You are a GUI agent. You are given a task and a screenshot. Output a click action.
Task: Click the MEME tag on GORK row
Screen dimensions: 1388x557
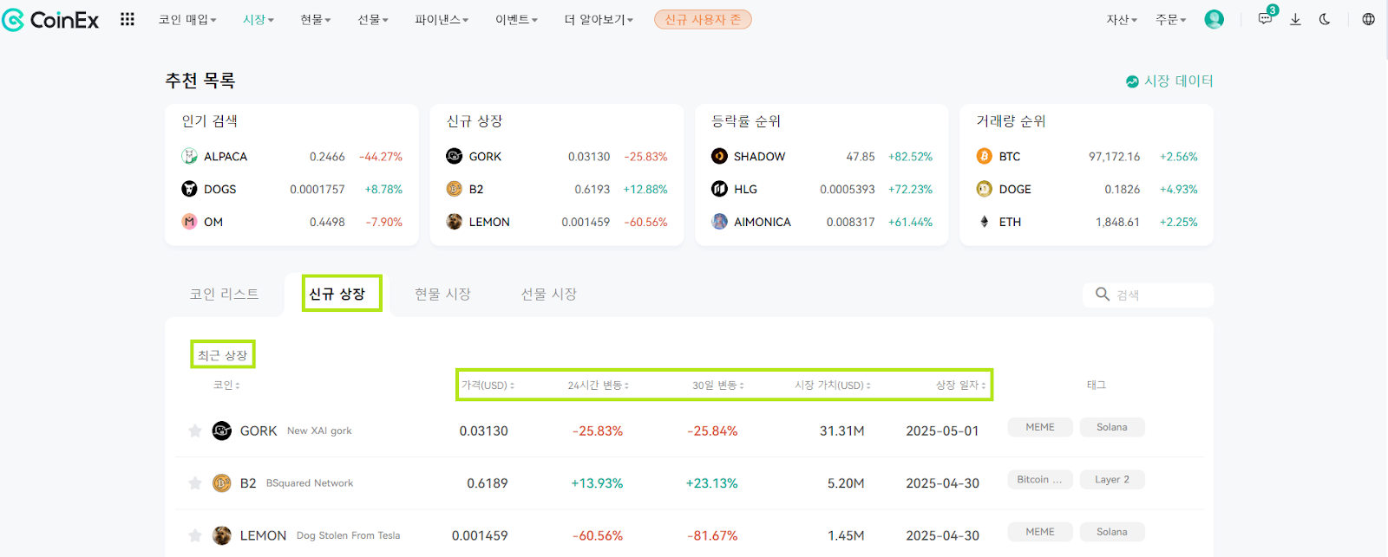pyautogui.click(x=1040, y=427)
